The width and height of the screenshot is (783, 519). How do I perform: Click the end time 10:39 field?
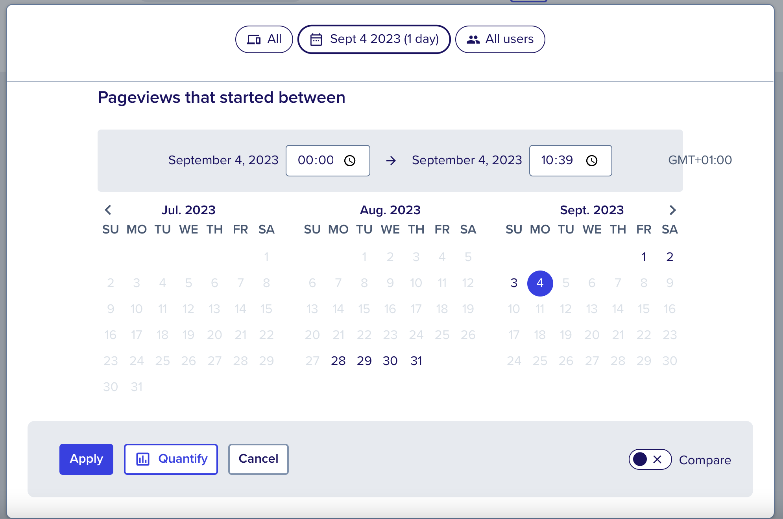[571, 161]
